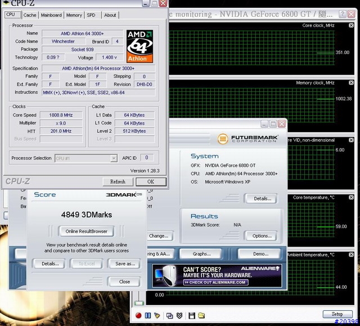The height and width of the screenshot is (326, 360).
Task: Click the Core Speed value 1808.8 MHz
Action: 61,115
